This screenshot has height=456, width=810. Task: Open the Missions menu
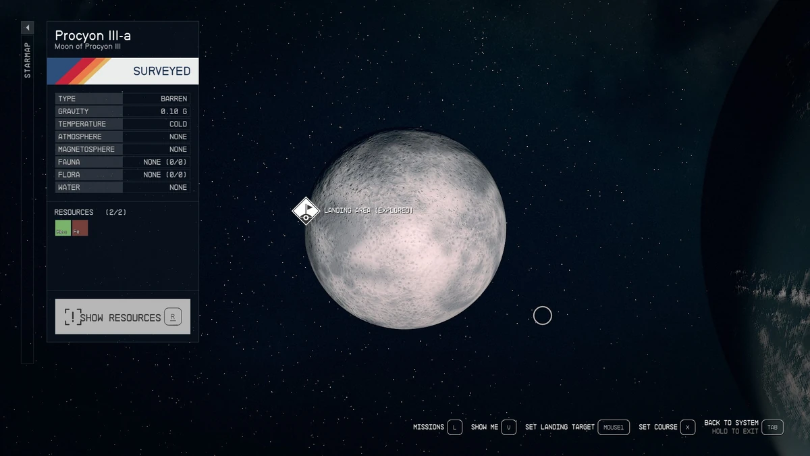point(429,427)
